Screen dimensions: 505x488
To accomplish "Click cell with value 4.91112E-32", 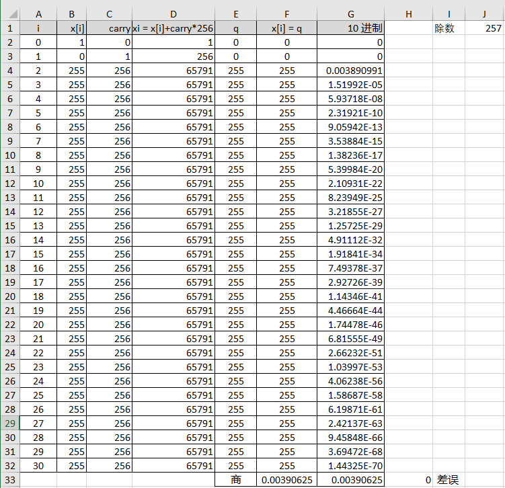I will (x=351, y=240).
